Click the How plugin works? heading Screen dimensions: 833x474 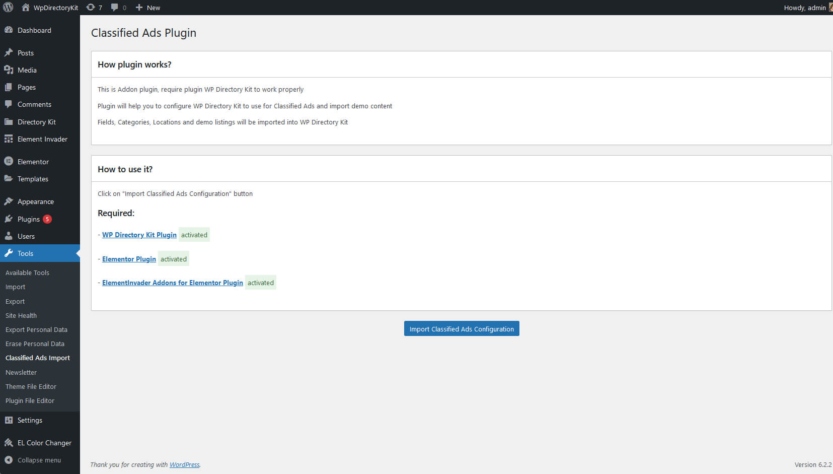click(x=134, y=64)
